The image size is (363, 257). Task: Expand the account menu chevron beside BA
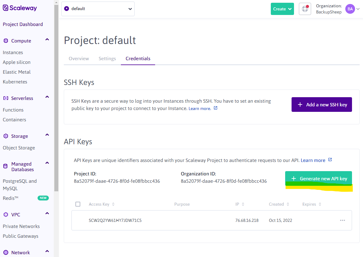click(x=358, y=9)
